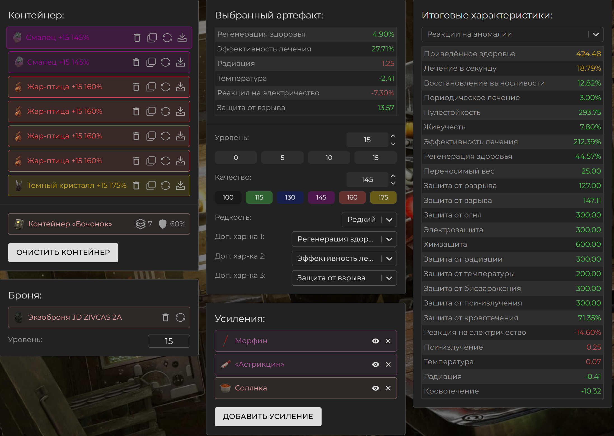Click the download icon on the second Смалец row
This screenshot has height=436, width=614.
click(181, 62)
